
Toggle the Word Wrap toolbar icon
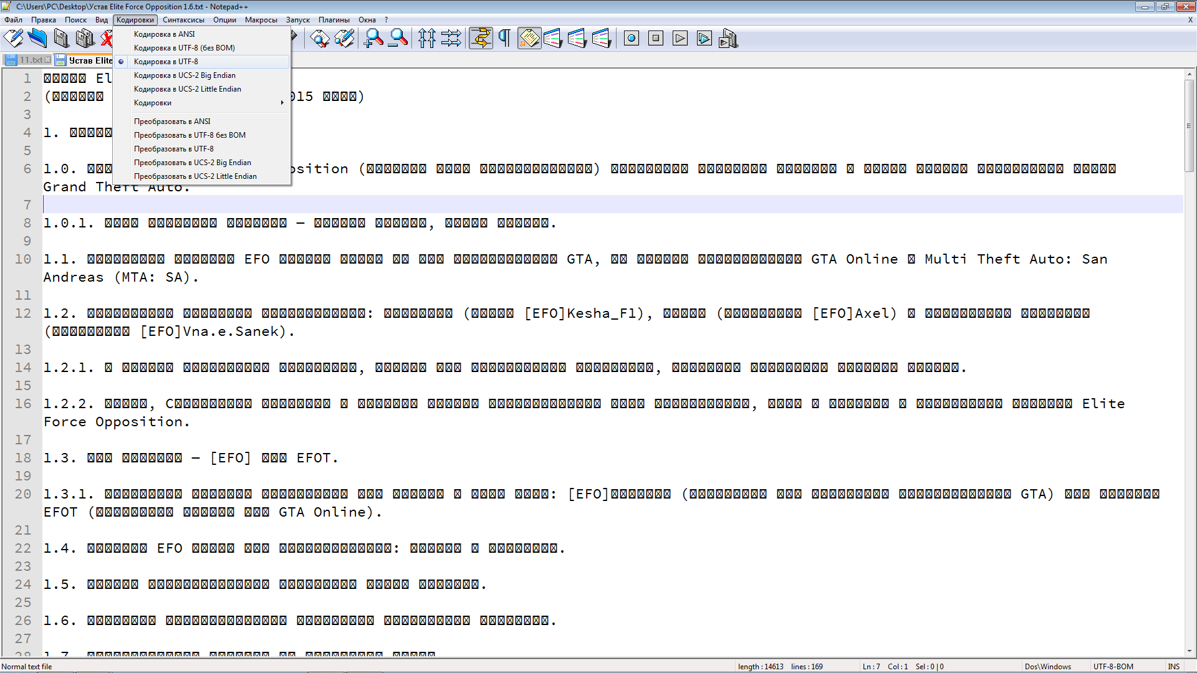(481, 39)
